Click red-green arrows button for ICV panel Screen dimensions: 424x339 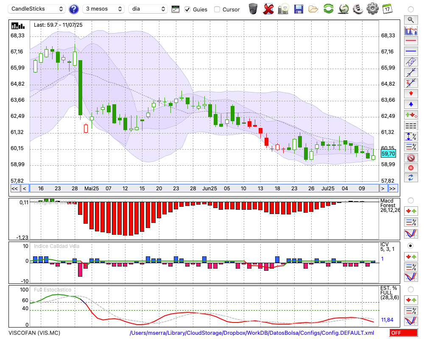(411, 256)
